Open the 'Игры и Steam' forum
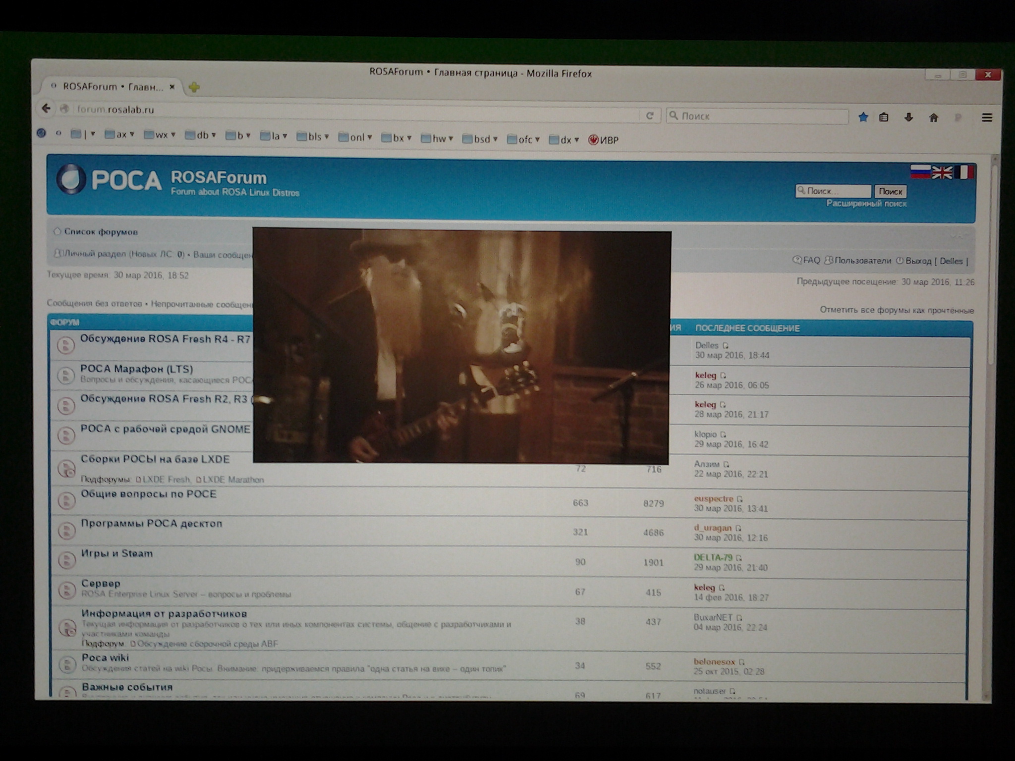 pos(117,553)
